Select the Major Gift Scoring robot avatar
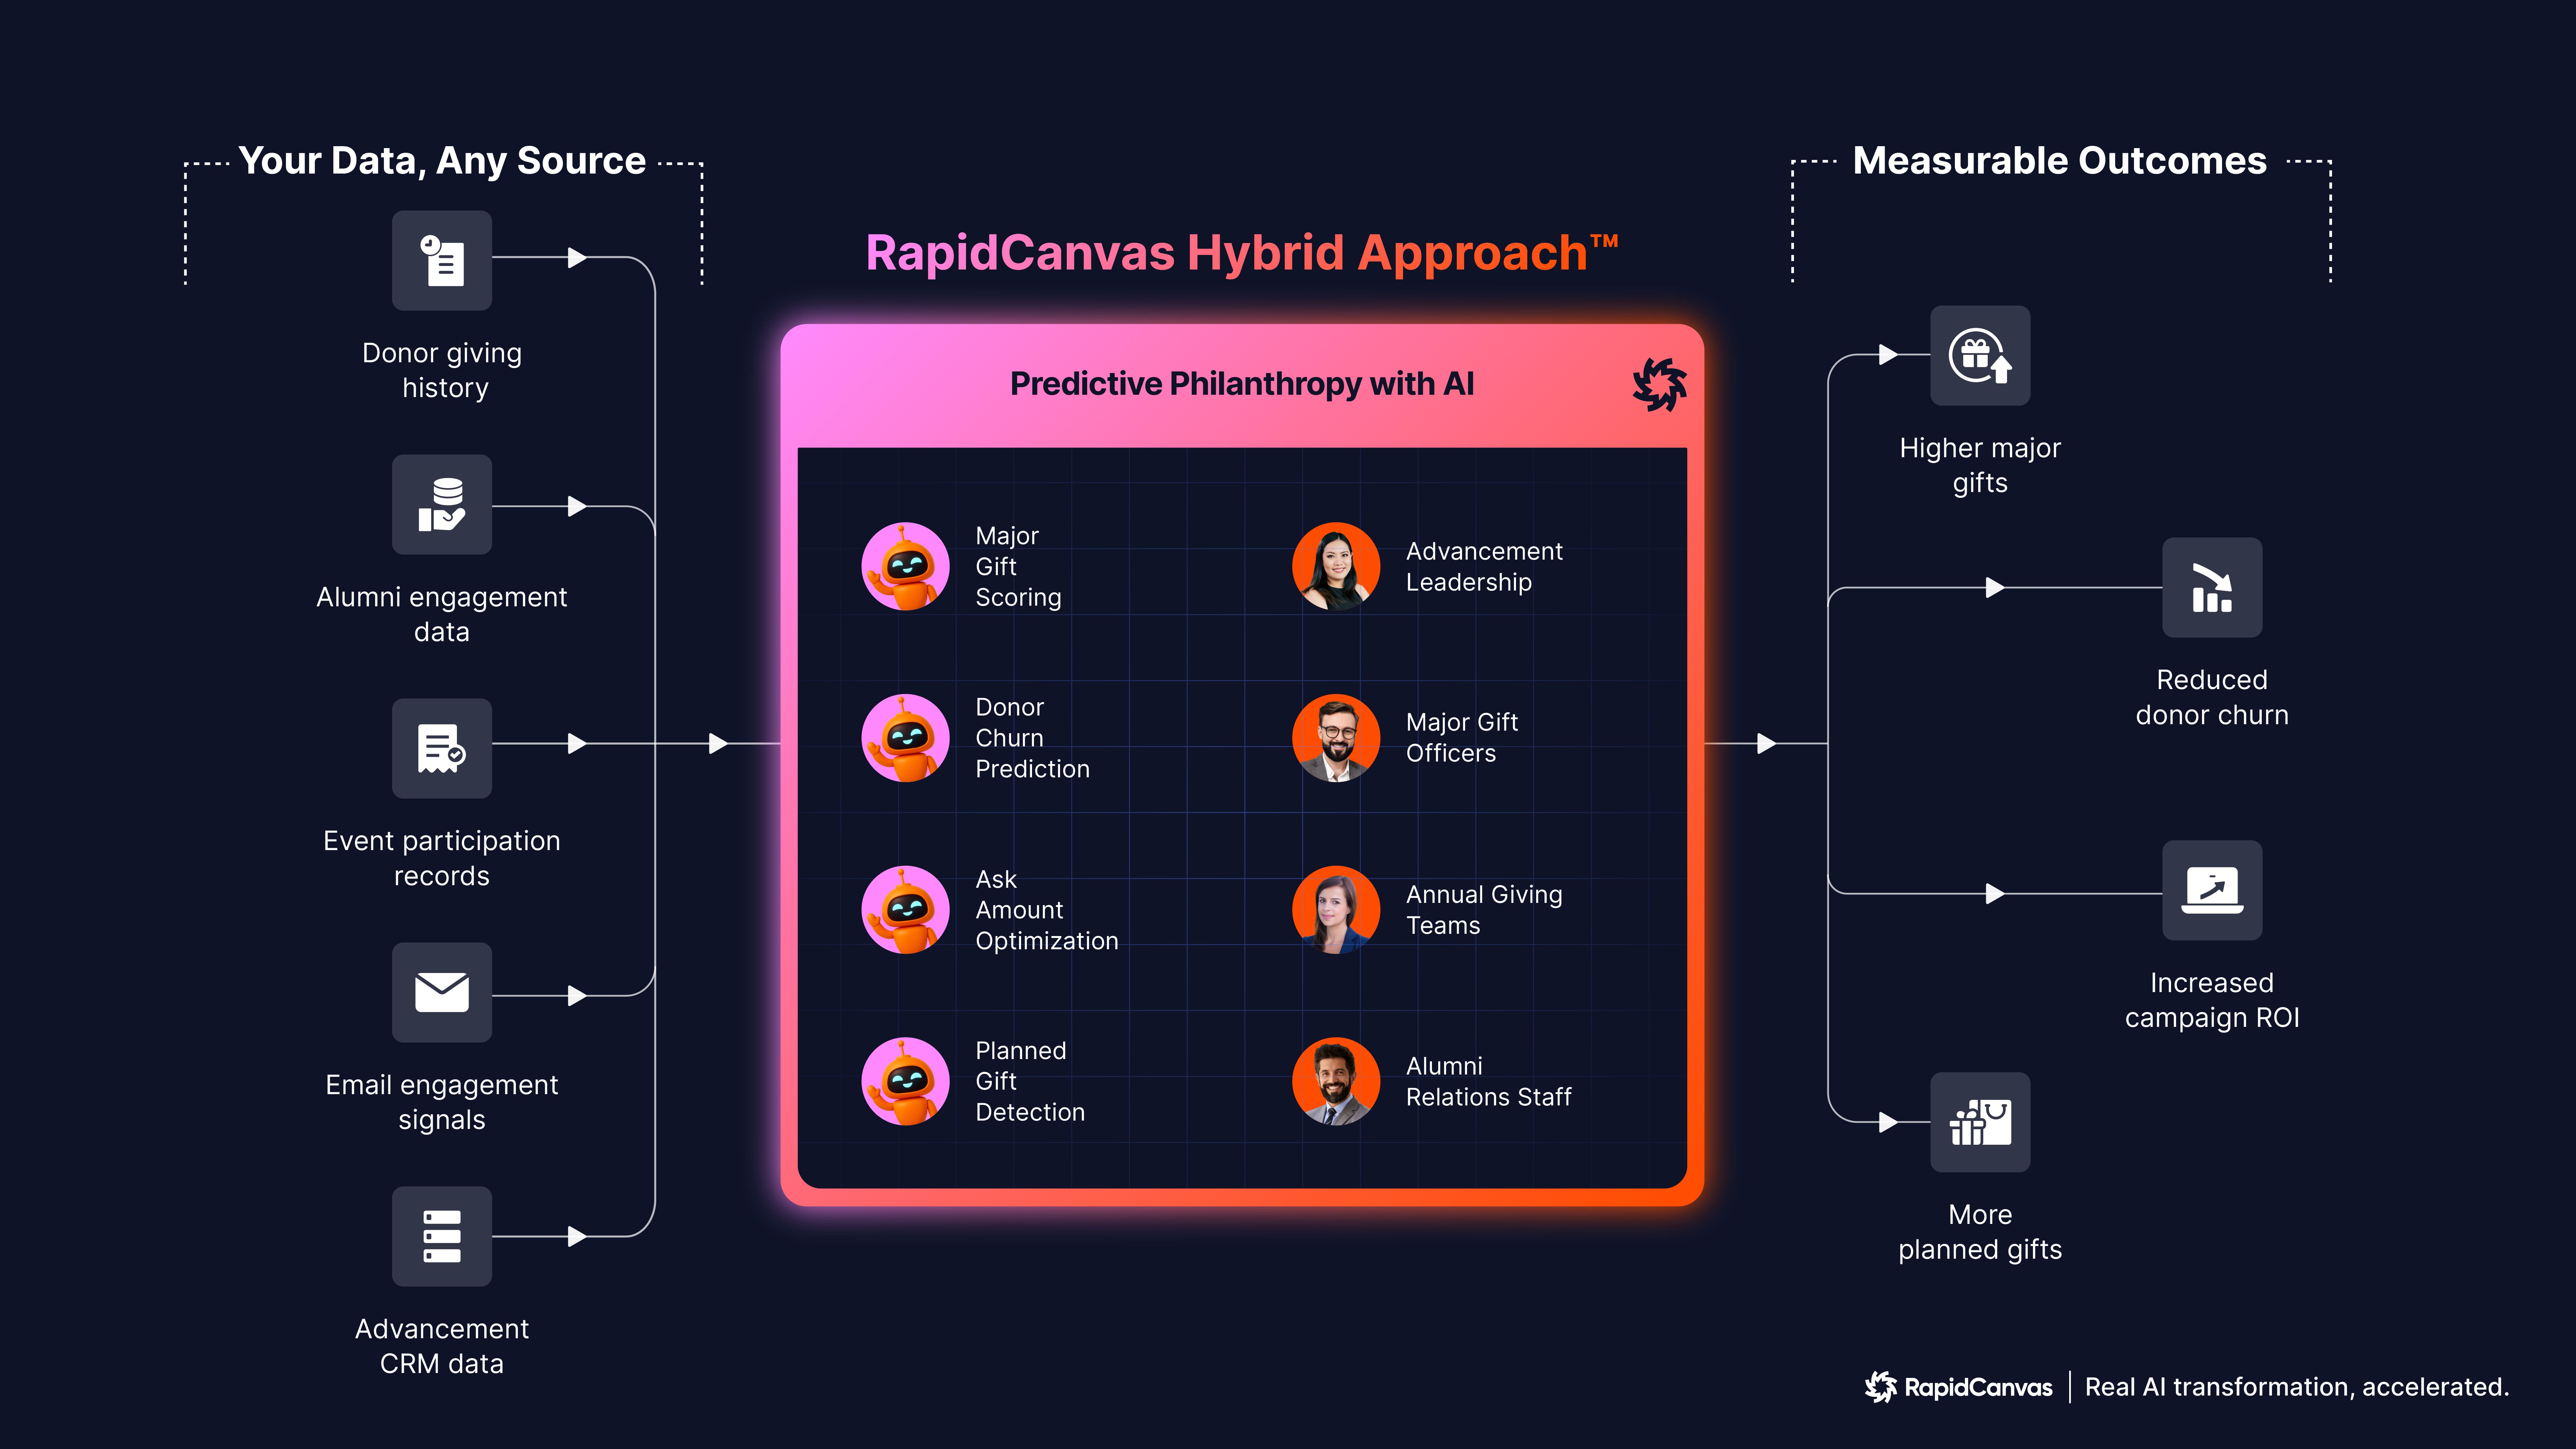Image resolution: width=2576 pixels, height=1449 pixels. point(905,566)
